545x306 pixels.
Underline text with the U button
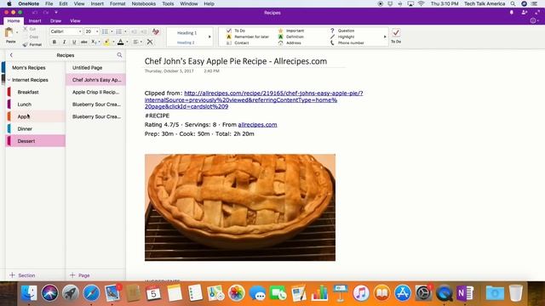74,42
